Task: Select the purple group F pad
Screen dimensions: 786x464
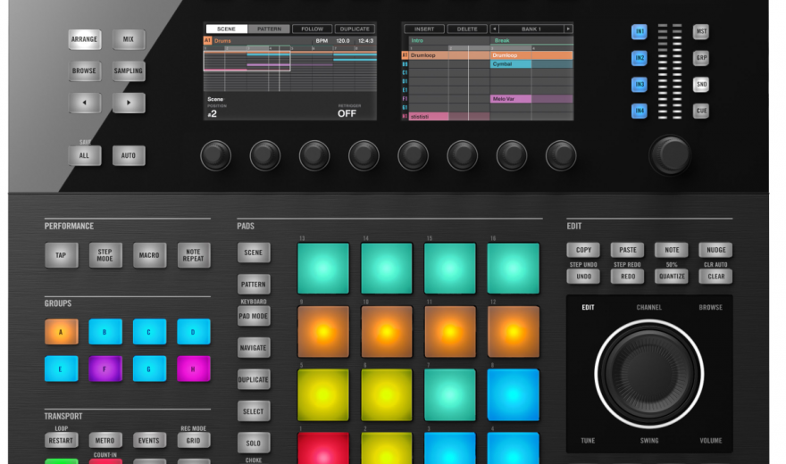Action: pyautogui.click(x=105, y=369)
